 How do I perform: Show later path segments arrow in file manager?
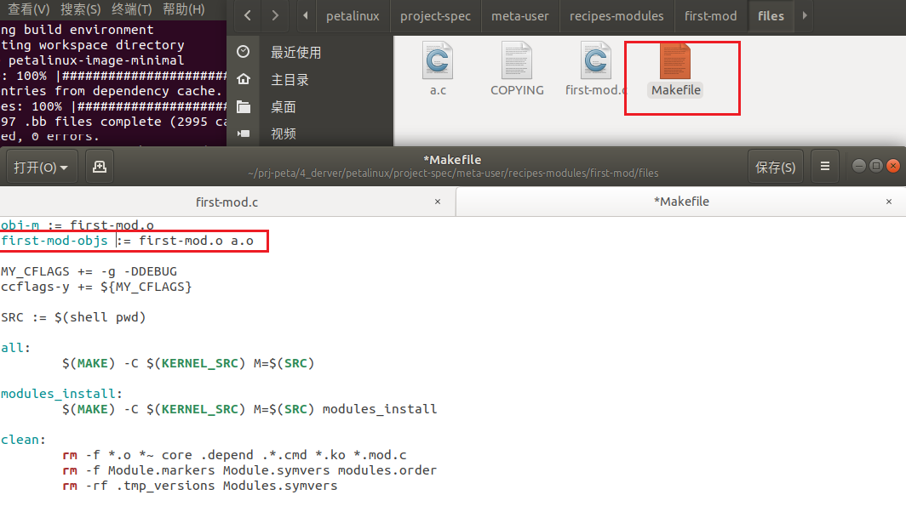805,15
